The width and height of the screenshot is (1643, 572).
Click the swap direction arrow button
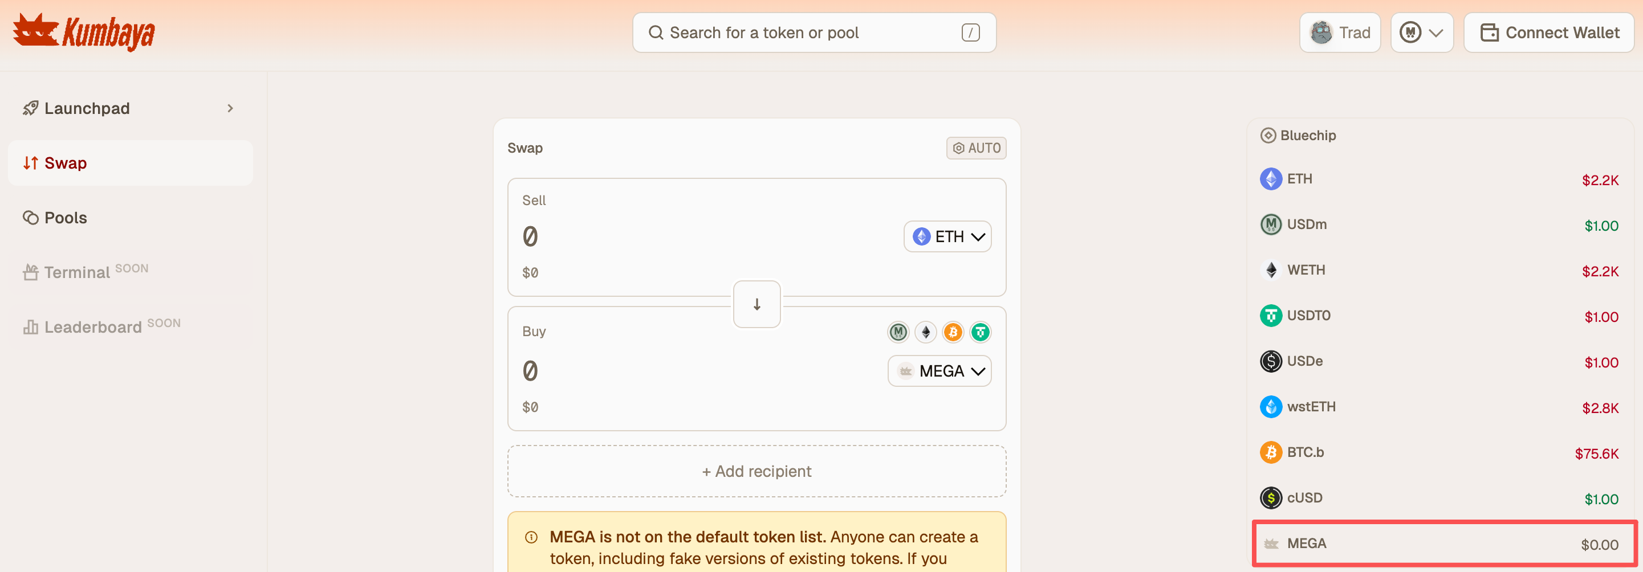[757, 304]
